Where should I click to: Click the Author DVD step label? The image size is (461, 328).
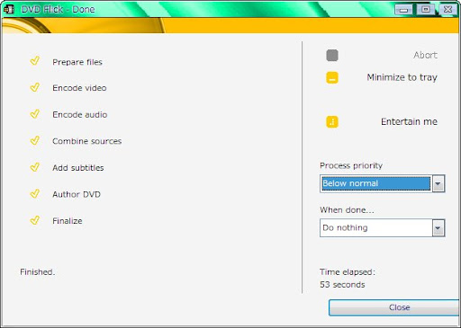[x=77, y=194]
